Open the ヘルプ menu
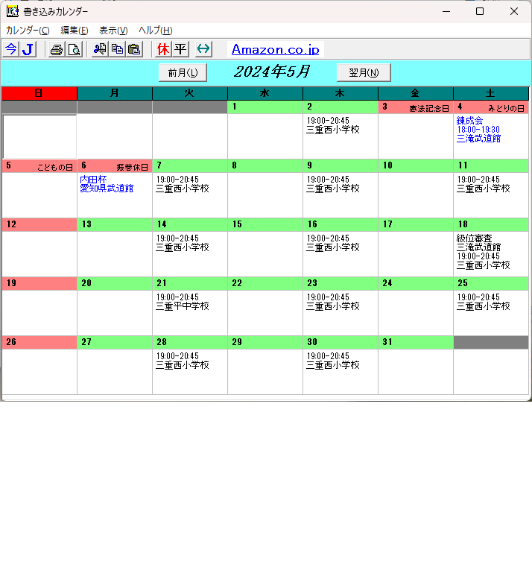This screenshot has height=579, width=532. pyautogui.click(x=156, y=31)
